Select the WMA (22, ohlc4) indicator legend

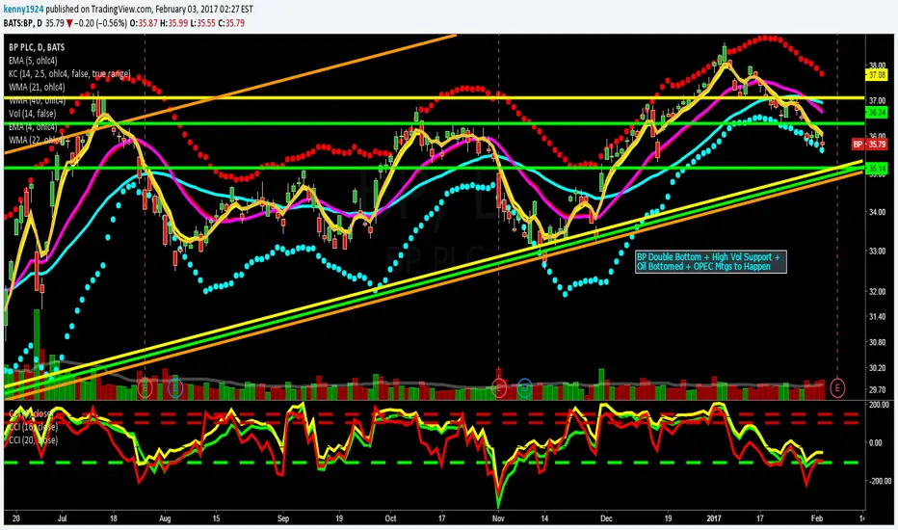37,140
